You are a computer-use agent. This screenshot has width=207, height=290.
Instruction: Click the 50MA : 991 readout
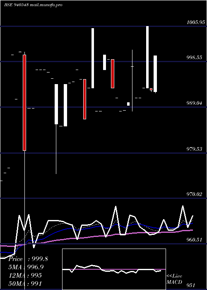25,283
